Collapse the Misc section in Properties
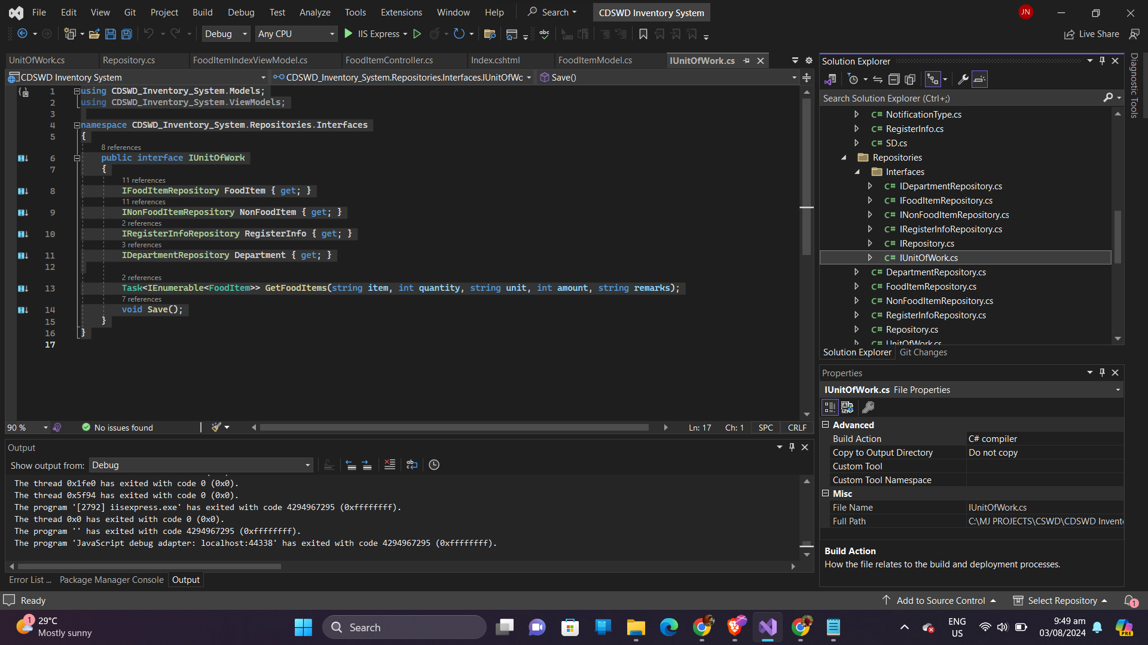The image size is (1148, 645). (826, 493)
